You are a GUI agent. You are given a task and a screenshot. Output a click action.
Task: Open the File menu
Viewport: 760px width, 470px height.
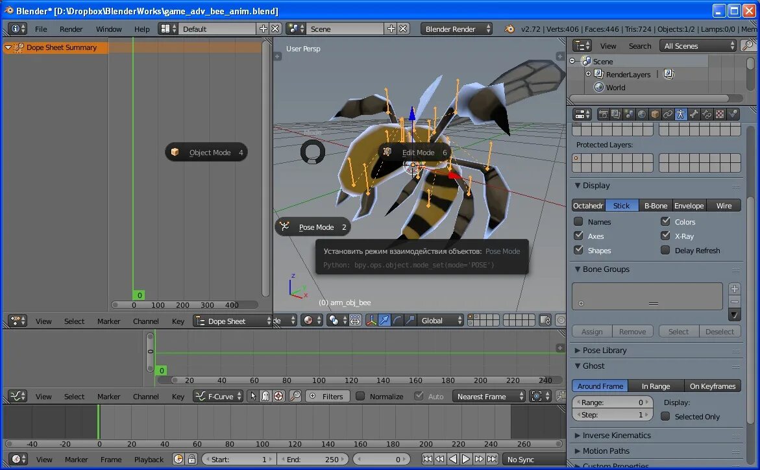[41, 29]
